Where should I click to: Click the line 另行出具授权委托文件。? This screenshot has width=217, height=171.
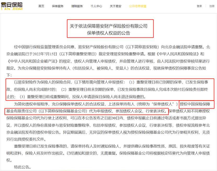click(x=26, y=139)
